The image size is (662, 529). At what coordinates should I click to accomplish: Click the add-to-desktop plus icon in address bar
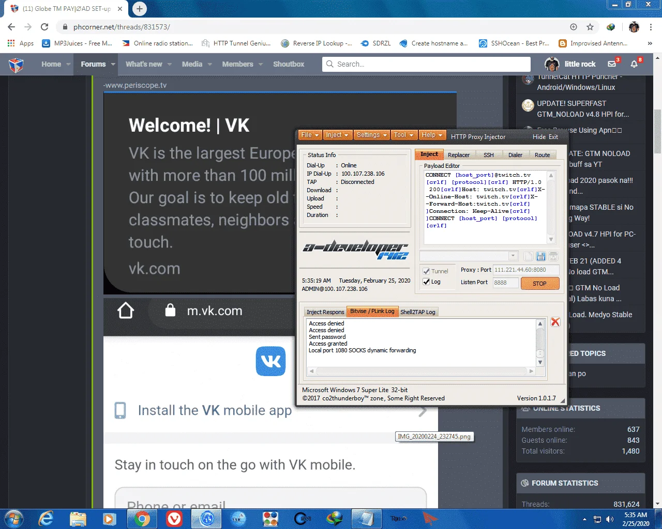click(574, 27)
